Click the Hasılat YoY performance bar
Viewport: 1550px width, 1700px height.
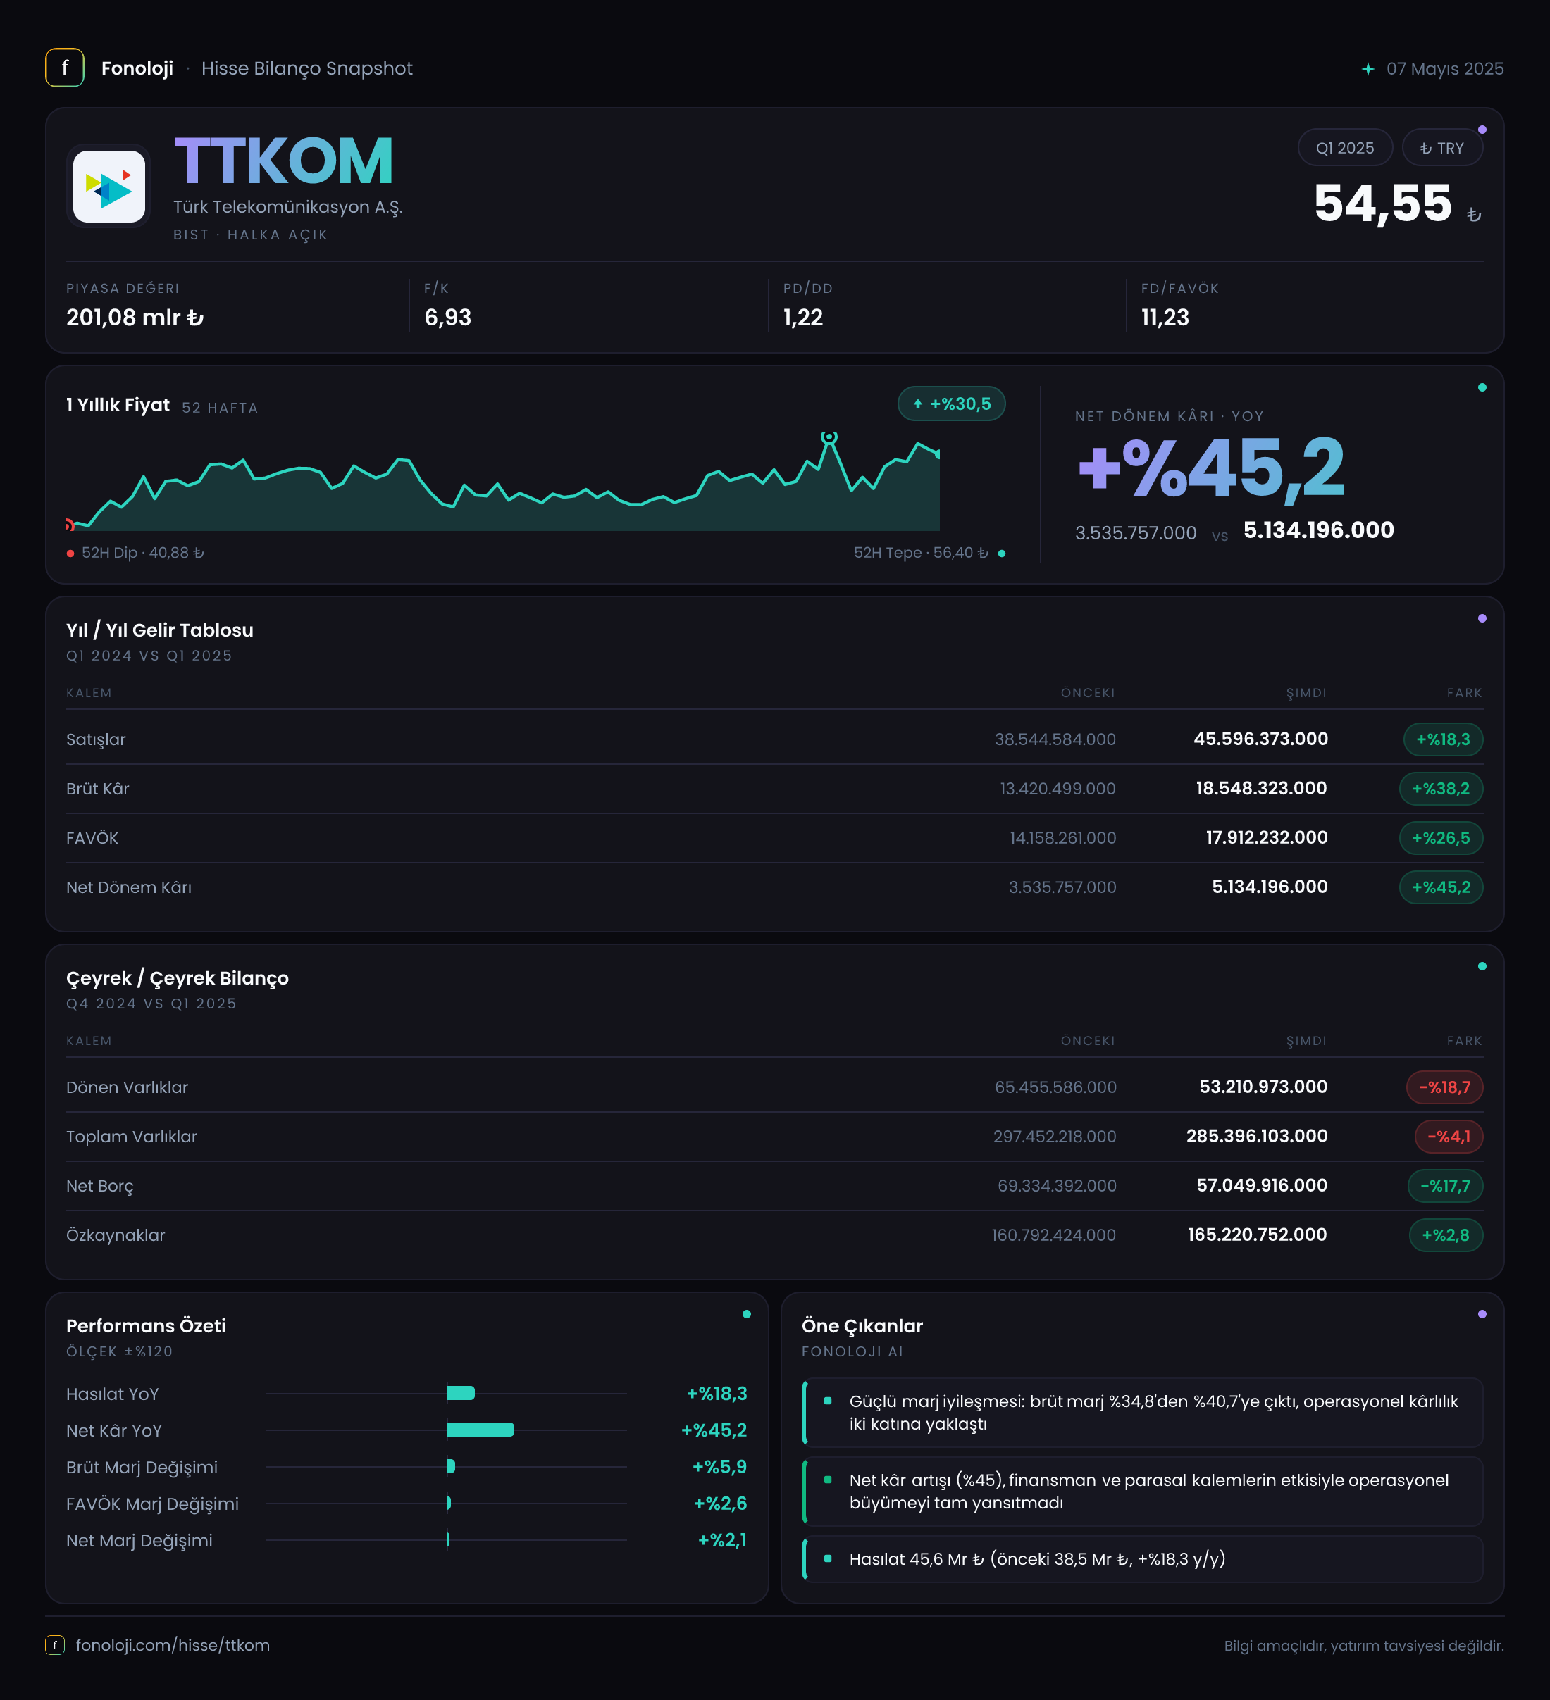[x=461, y=1393]
